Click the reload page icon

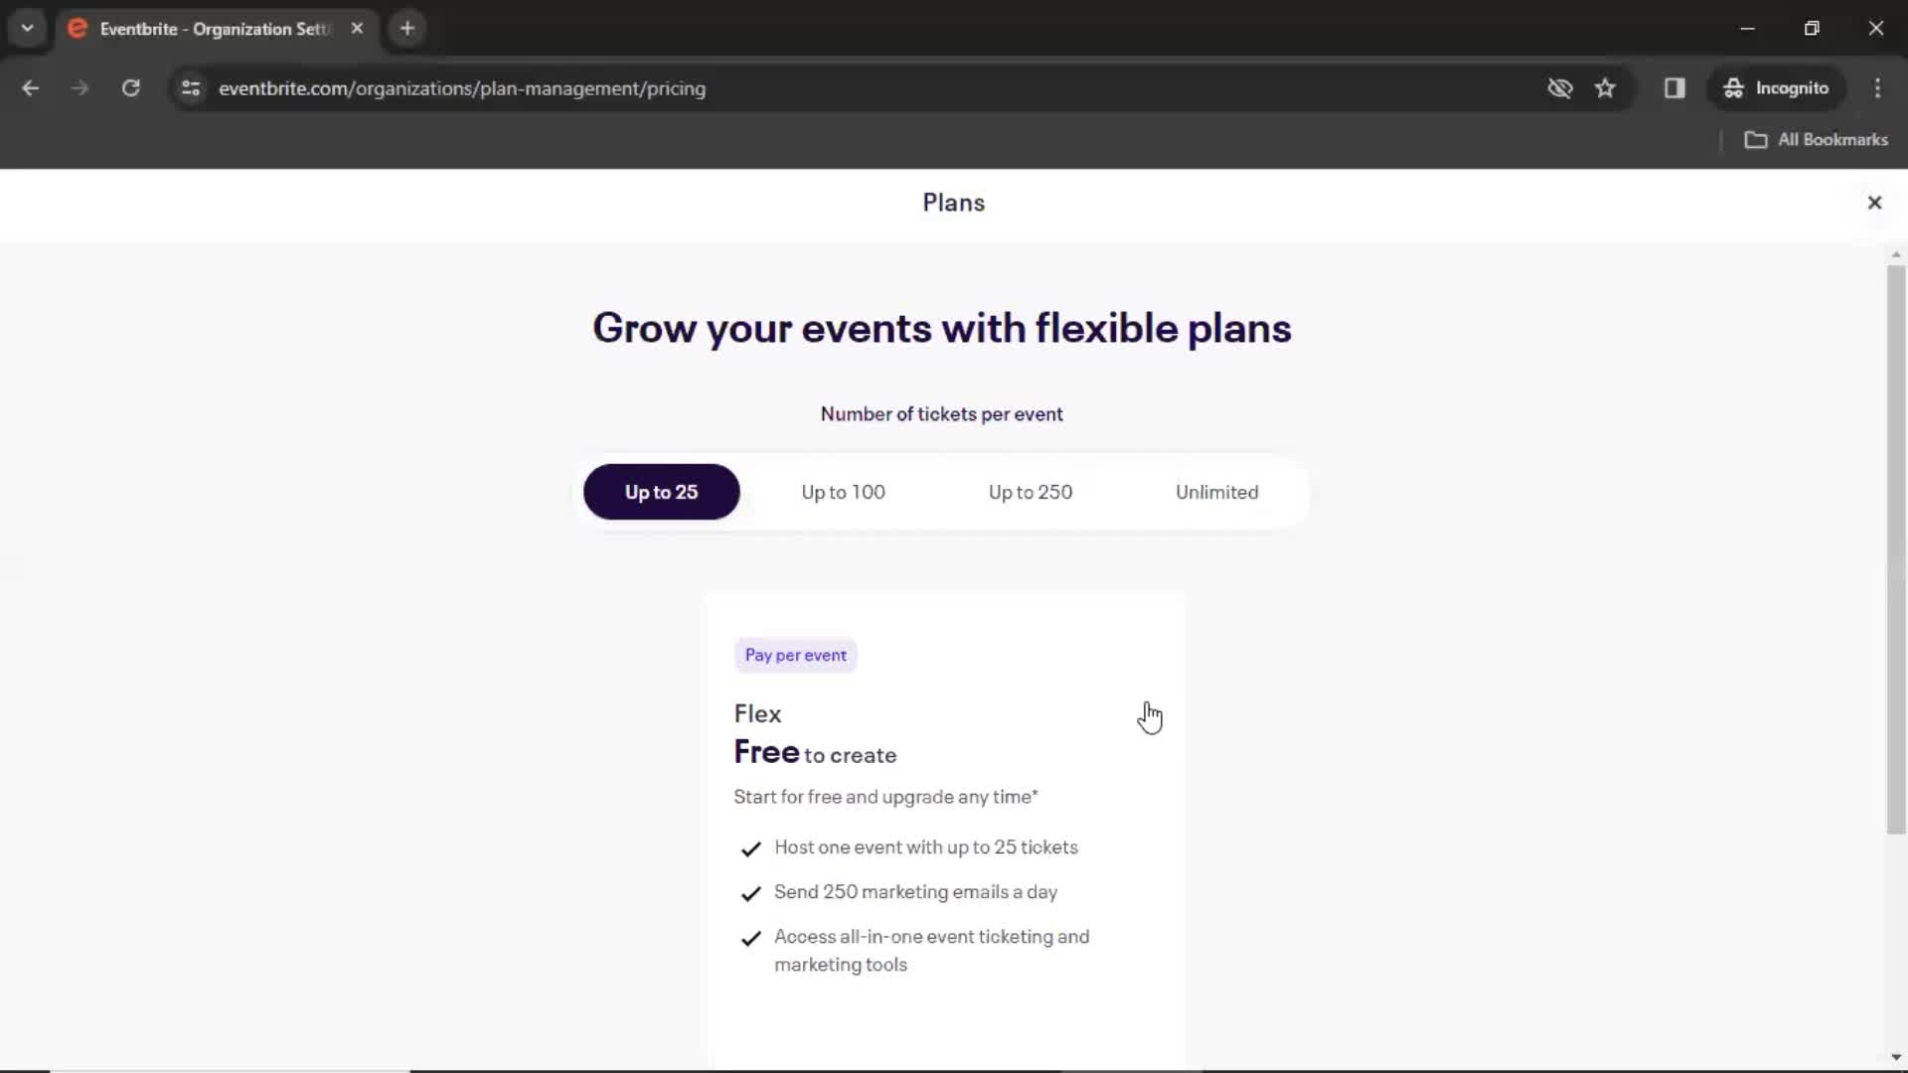point(130,88)
